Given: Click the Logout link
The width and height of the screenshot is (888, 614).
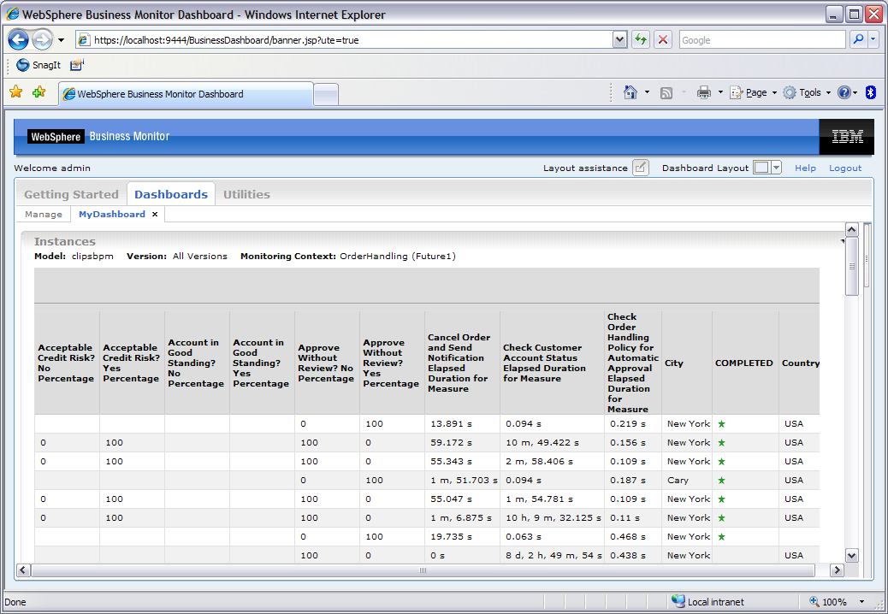Looking at the screenshot, I should coord(845,168).
